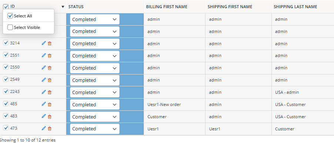Viewport: 334px width, 143px height.
Task: Edit order 2550 with the pencil icon
Action: [44, 68]
